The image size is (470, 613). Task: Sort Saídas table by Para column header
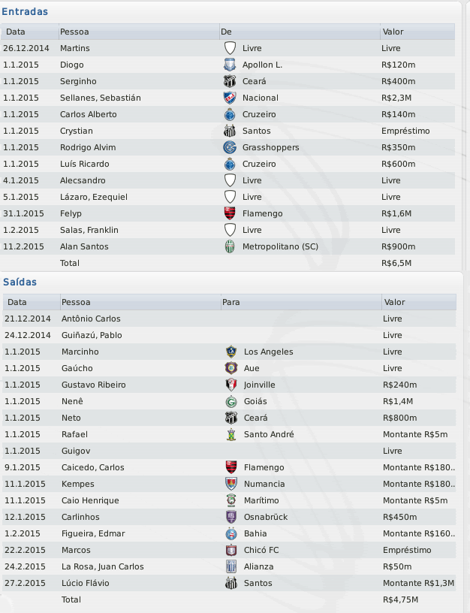coord(230,302)
